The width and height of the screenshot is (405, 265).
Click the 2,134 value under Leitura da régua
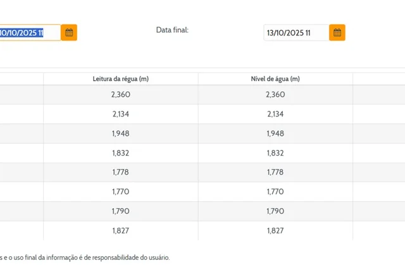[x=120, y=114]
